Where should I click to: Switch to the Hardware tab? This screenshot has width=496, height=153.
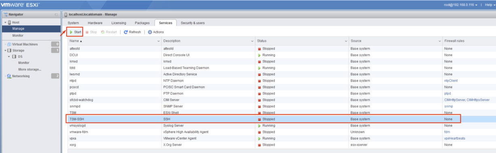click(95, 23)
